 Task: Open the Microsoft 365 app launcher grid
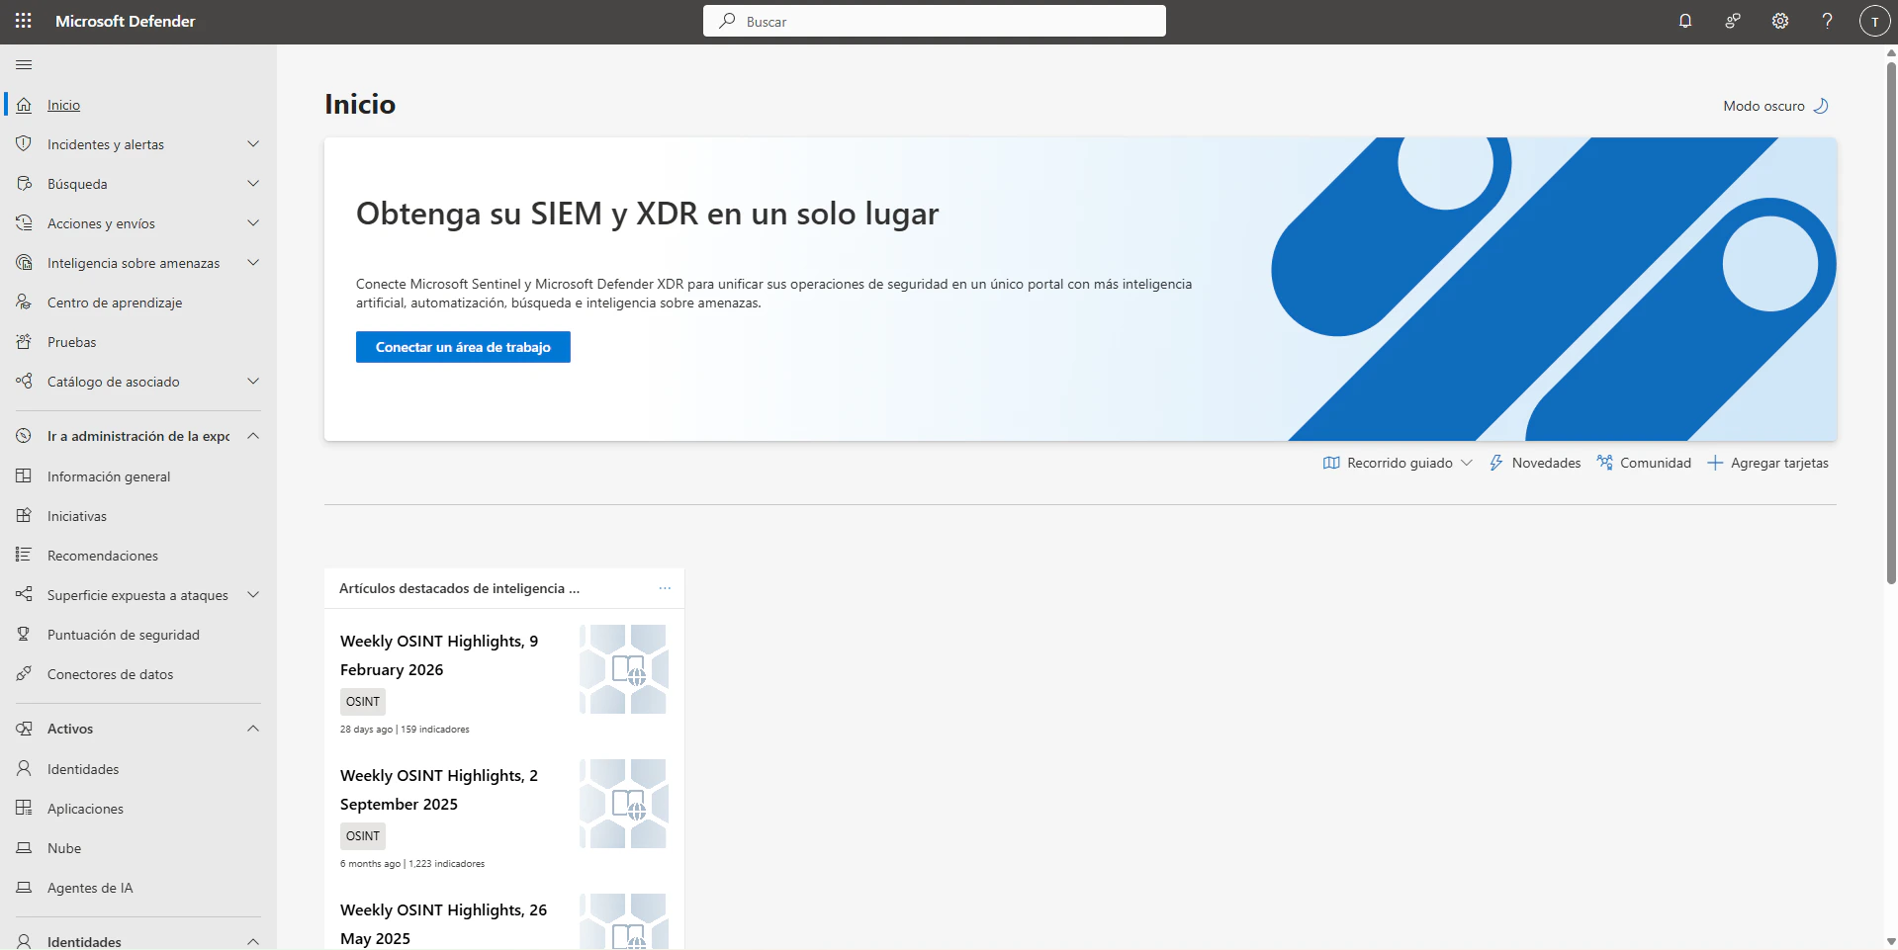(23, 21)
